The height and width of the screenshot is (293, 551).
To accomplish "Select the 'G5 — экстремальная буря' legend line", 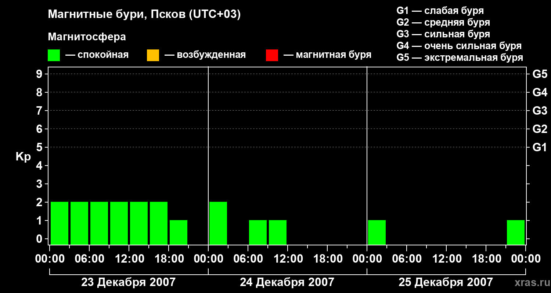I will point(460,58).
